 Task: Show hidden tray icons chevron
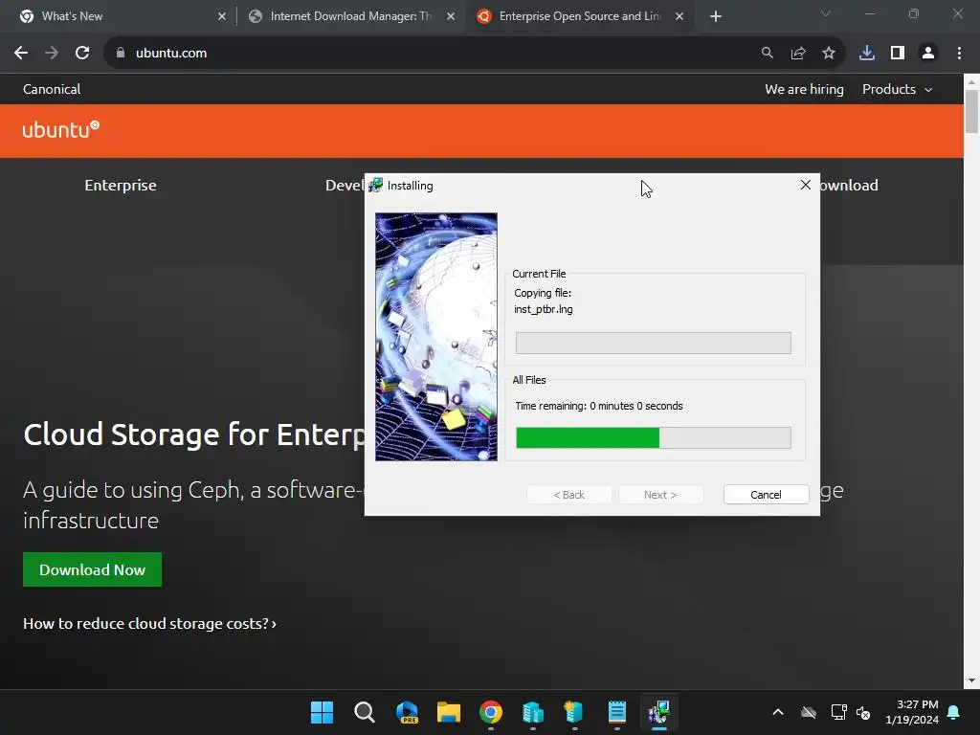pyautogui.click(x=777, y=712)
